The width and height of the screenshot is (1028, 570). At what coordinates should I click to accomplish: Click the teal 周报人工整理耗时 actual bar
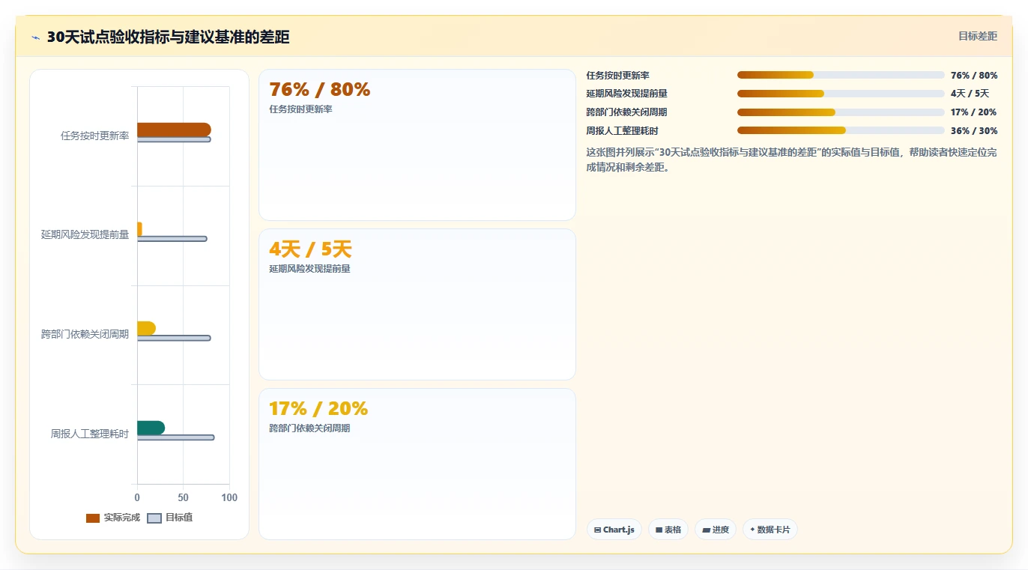click(151, 428)
